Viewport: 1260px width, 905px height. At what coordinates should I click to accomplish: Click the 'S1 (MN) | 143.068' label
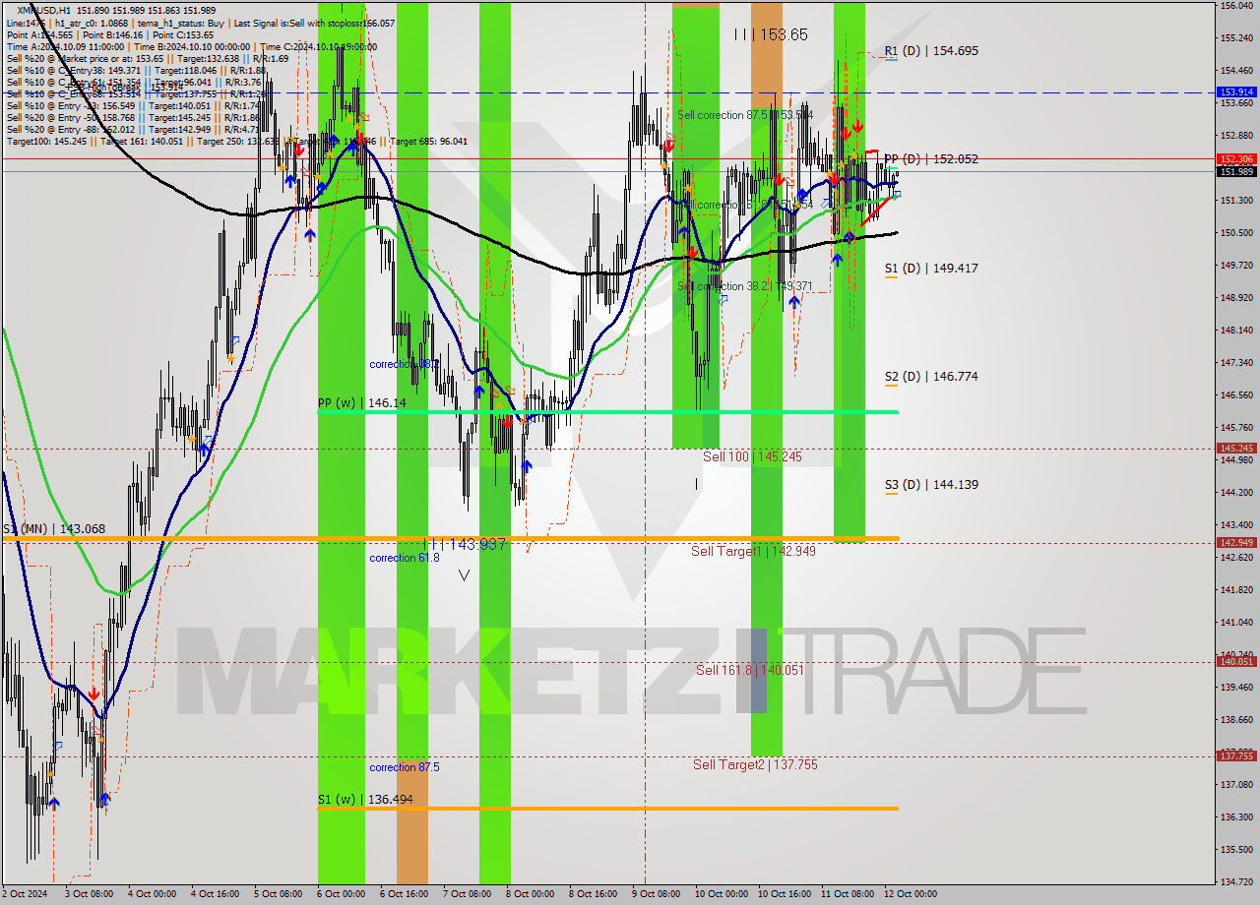click(x=53, y=528)
